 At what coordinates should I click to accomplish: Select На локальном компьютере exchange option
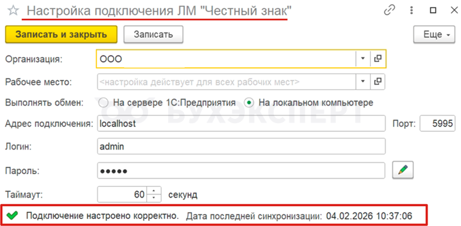coord(249,102)
